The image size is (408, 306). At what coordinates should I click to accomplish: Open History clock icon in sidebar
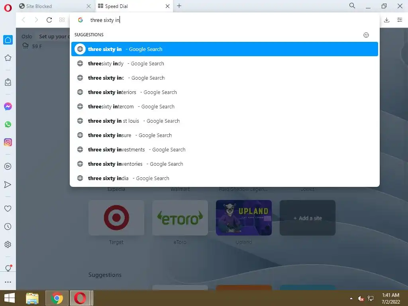pyautogui.click(x=8, y=226)
